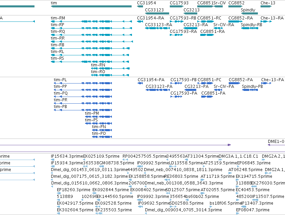
Task: Select protein tim-PQ
Action: 83,97
